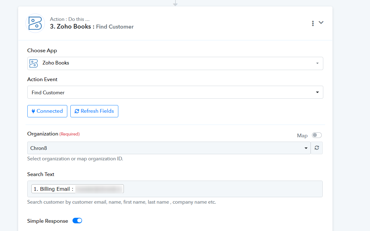Click the Connected button

pyautogui.click(x=47, y=111)
